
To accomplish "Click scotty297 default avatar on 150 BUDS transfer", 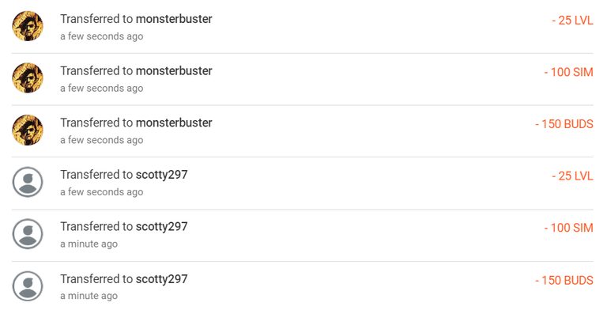I will click(x=28, y=286).
